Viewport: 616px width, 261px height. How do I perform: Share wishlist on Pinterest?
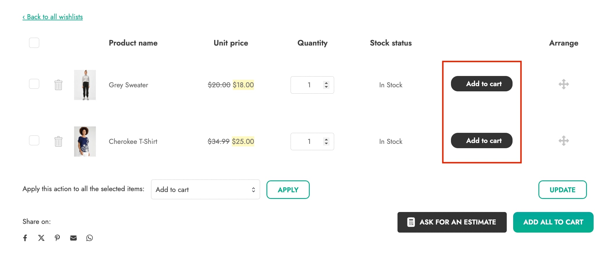tap(57, 238)
